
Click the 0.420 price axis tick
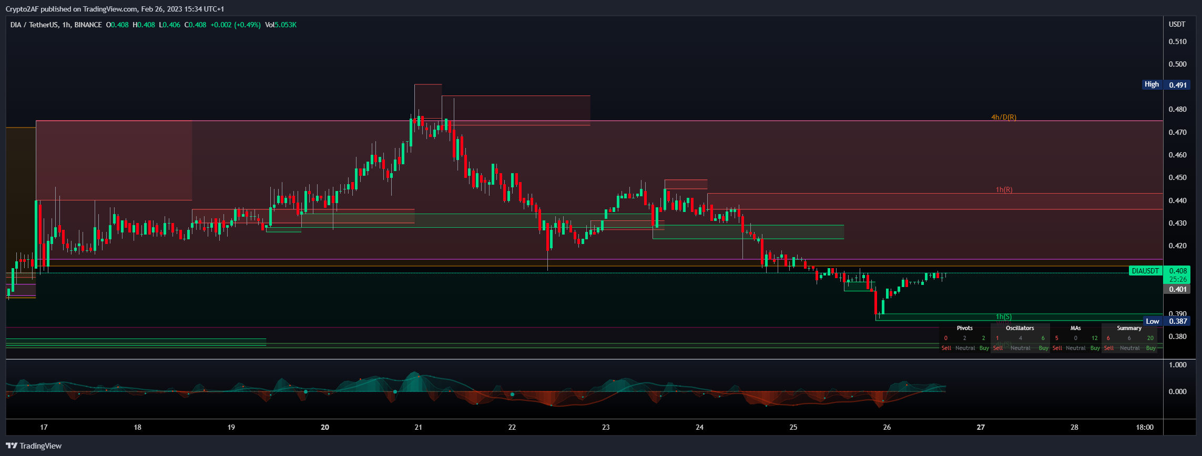pos(1177,246)
